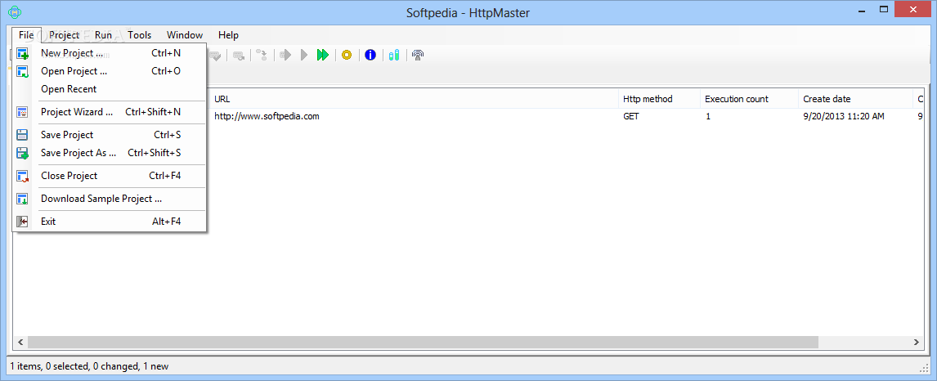Click the GET method cell
Viewport: 937px width, 381px height.
point(631,116)
